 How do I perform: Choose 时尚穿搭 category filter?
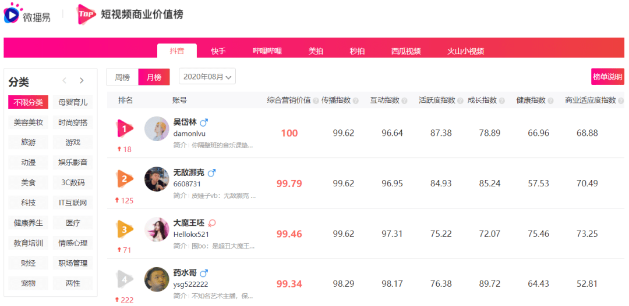[x=73, y=123]
